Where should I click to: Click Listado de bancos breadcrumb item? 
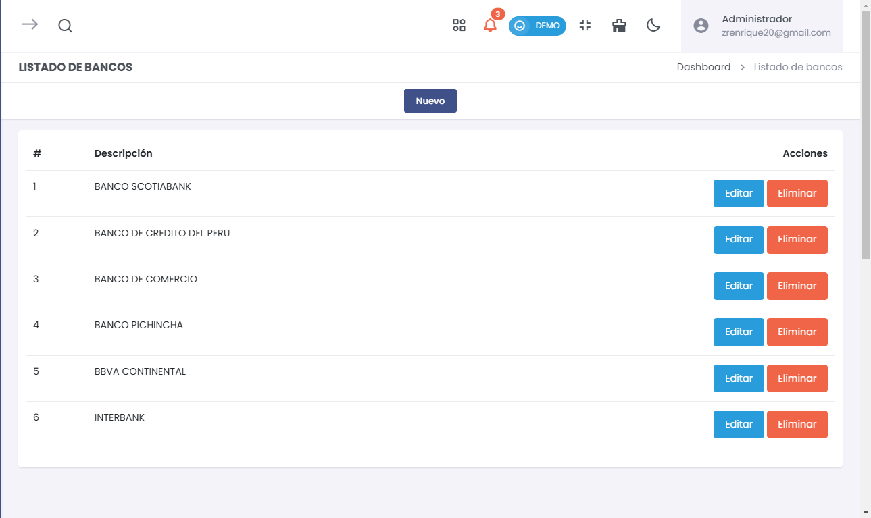pos(798,67)
